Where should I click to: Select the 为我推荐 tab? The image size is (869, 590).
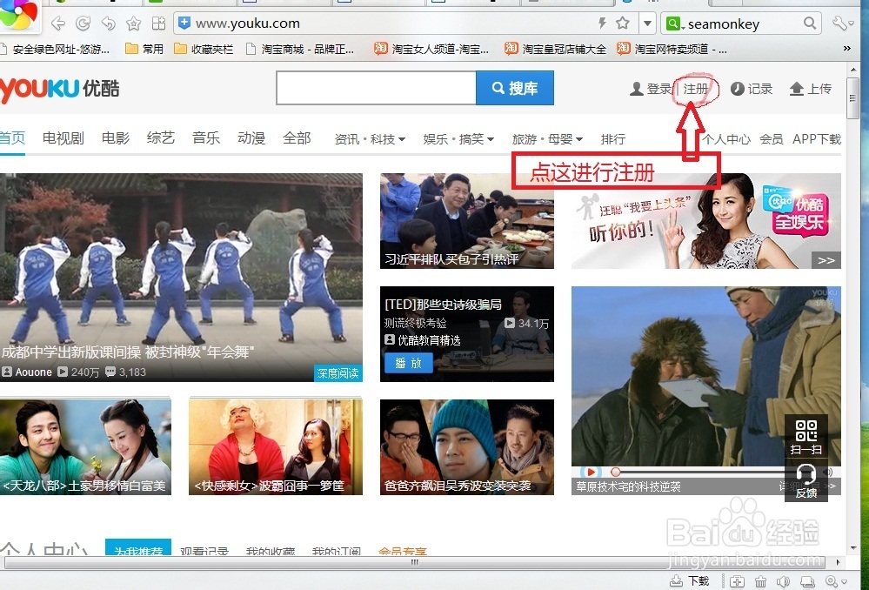pos(138,548)
